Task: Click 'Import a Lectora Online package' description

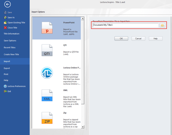Action: (x=72, y=79)
